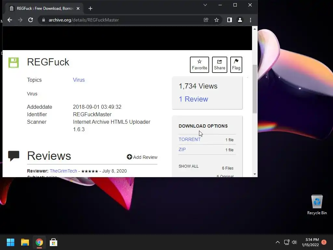Click the green floppy disk software icon

pos(14,63)
